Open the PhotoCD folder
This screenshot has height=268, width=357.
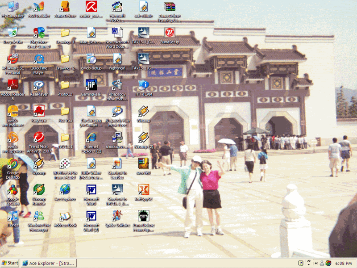65,85
